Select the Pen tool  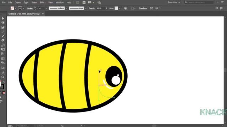point(3,28)
